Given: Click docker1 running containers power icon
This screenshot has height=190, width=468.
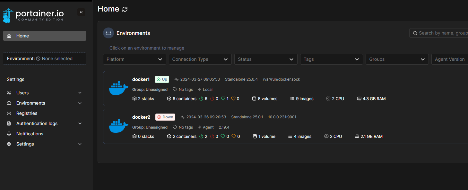Looking at the screenshot, I should [201, 99].
